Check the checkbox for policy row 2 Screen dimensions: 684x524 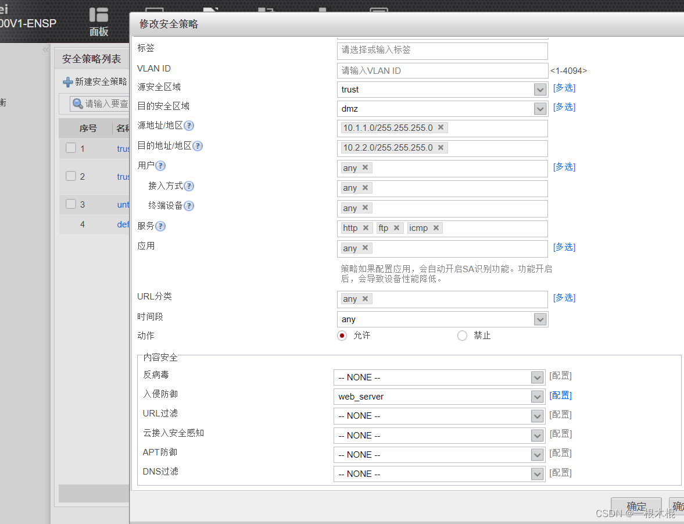[x=71, y=176]
